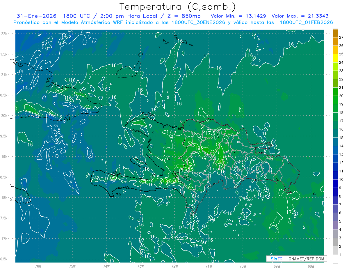Click the "11" value on the color scale

[x=341, y=171]
